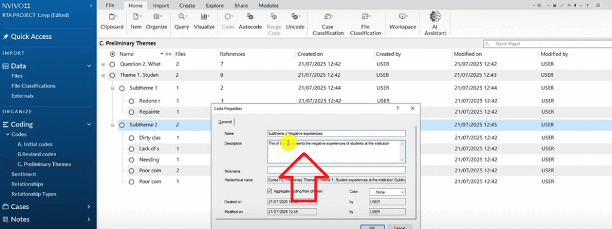The height and width of the screenshot is (229, 612).
Task: Expand the Notes section in sidebar
Action: (x=89, y=219)
